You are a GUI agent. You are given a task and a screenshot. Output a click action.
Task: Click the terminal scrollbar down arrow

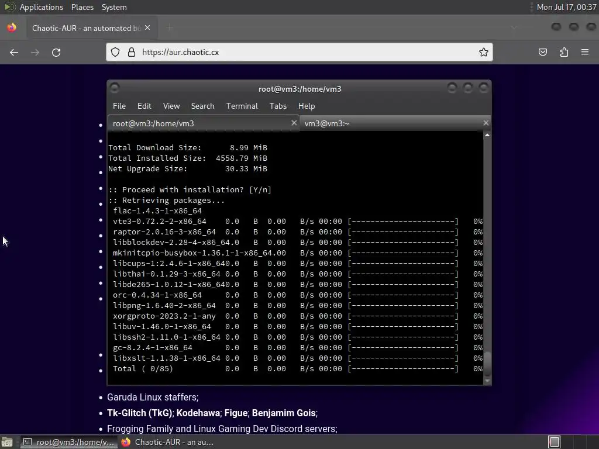[487, 381]
